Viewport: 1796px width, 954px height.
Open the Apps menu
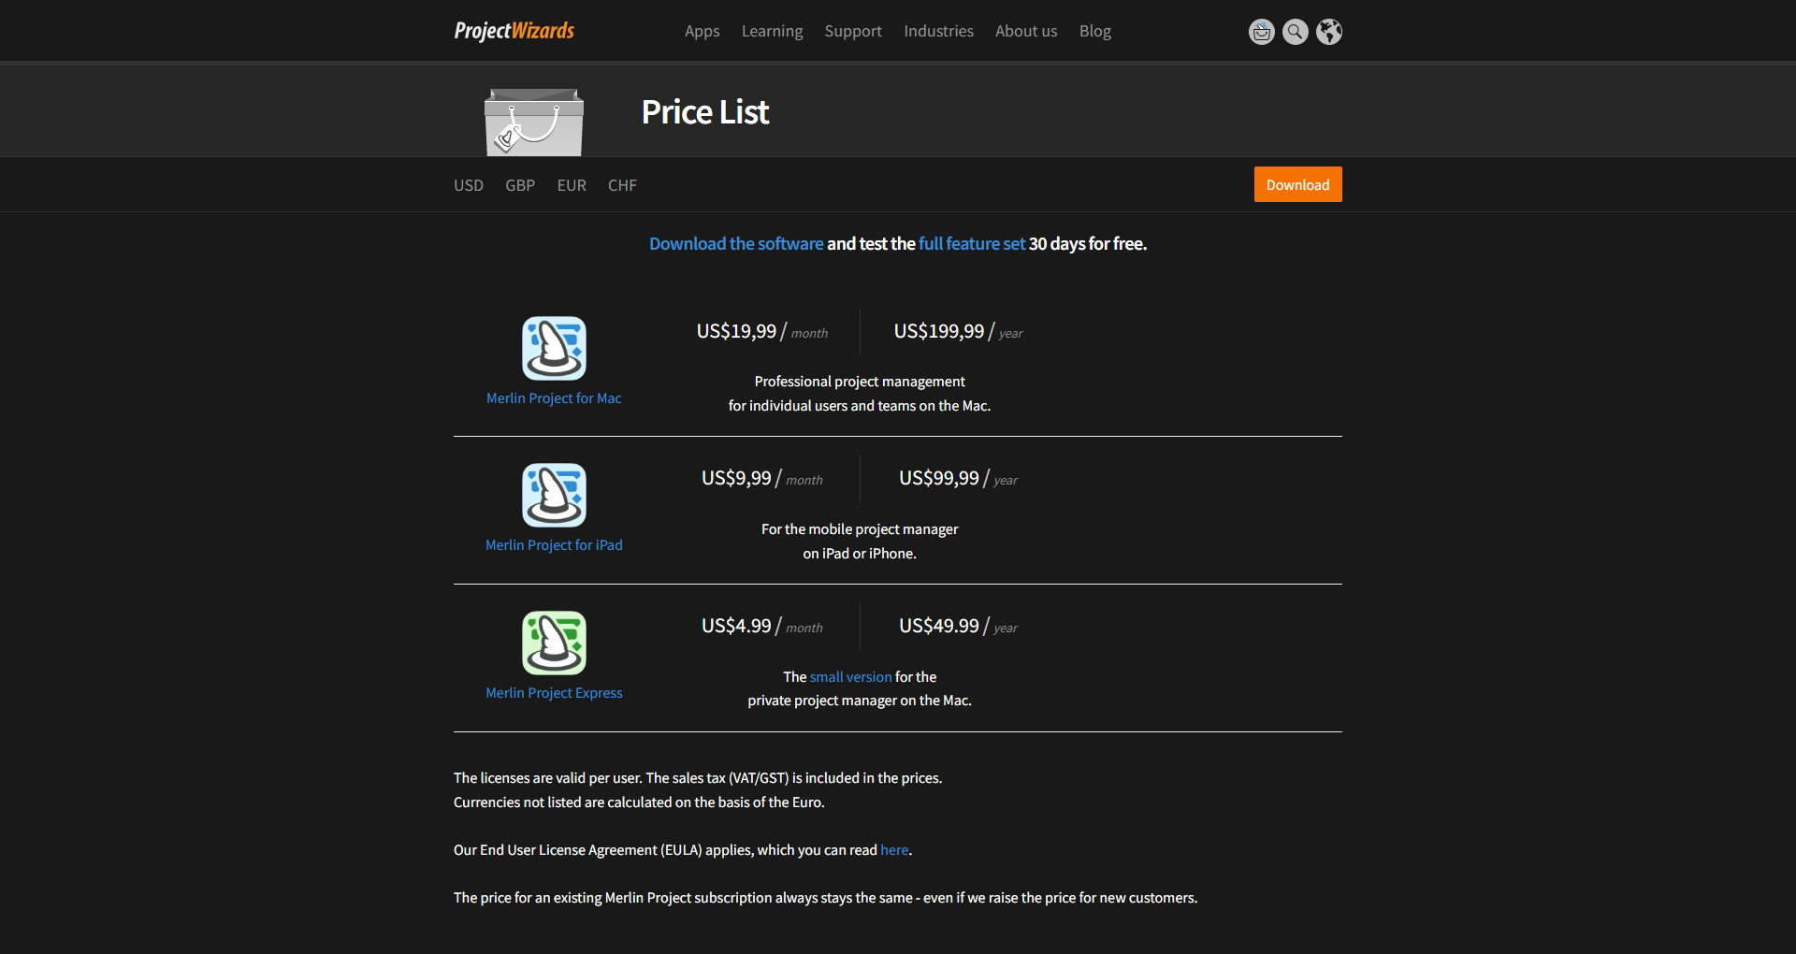point(702,31)
